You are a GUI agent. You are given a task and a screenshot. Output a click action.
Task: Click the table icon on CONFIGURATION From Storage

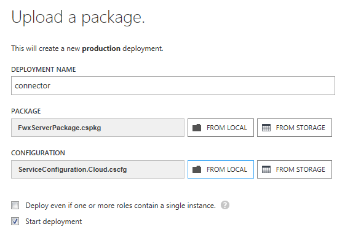click(x=266, y=169)
